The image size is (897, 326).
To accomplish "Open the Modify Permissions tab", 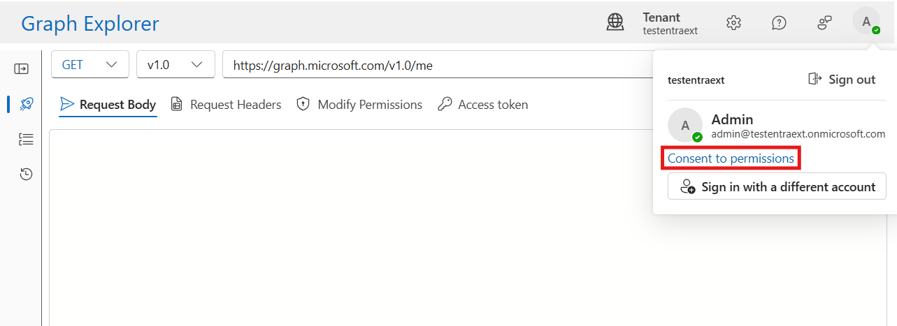I will pos(359,105).
